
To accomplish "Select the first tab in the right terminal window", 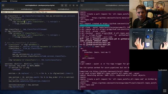I will coord(91,9).
